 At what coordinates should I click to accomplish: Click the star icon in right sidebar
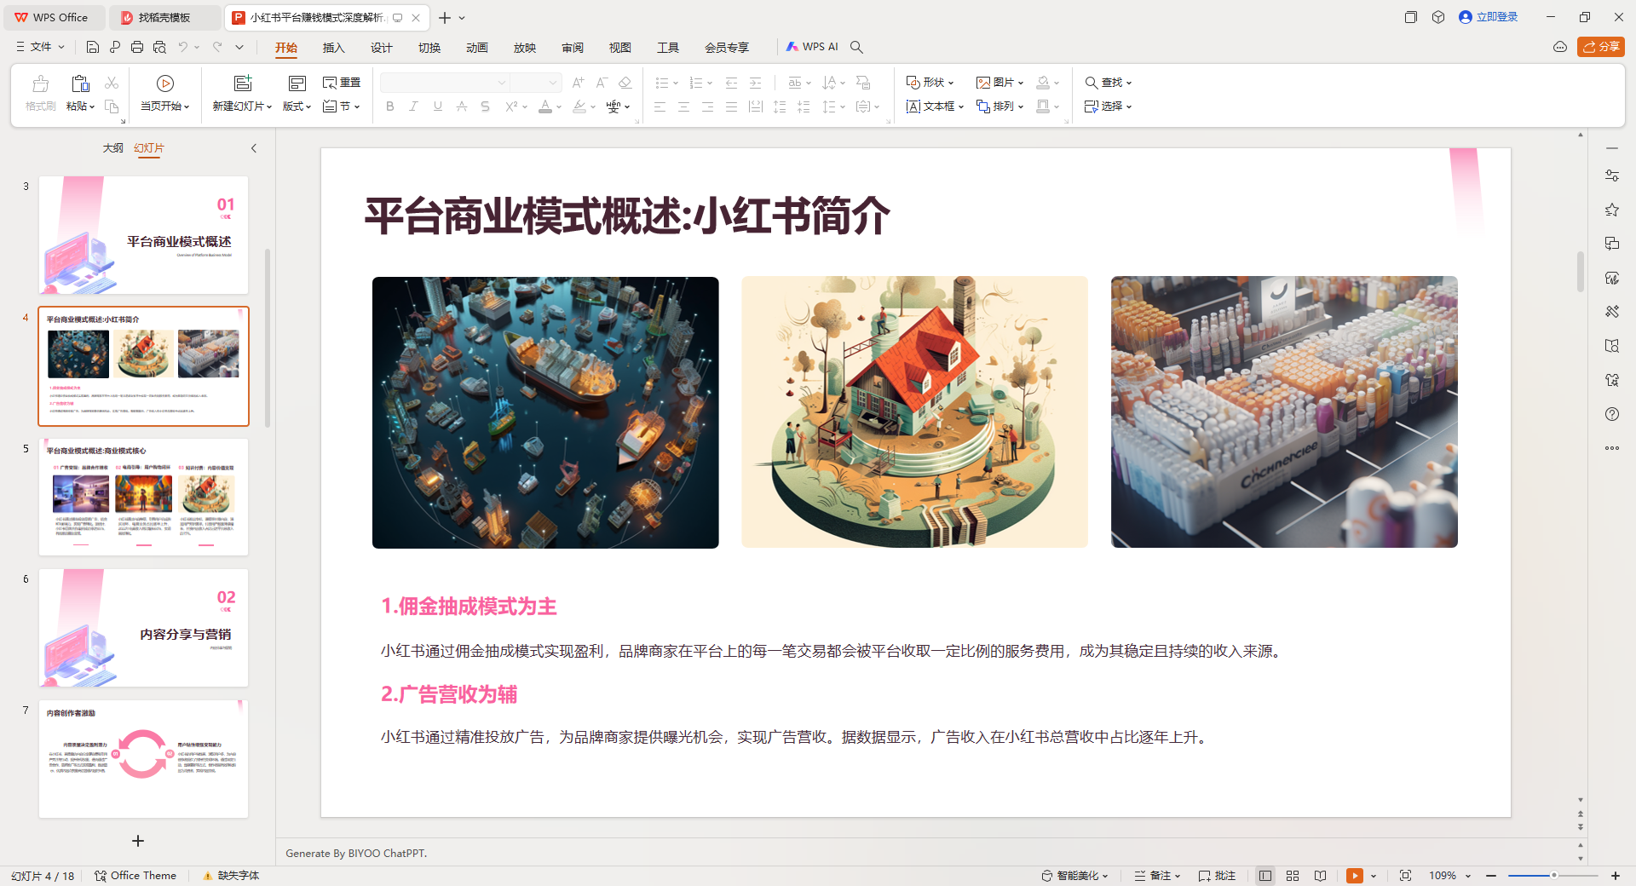tap(1612, 210)
